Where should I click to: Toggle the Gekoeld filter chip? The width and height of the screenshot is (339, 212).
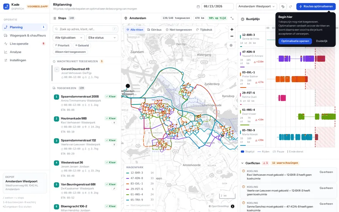point(82,45)
